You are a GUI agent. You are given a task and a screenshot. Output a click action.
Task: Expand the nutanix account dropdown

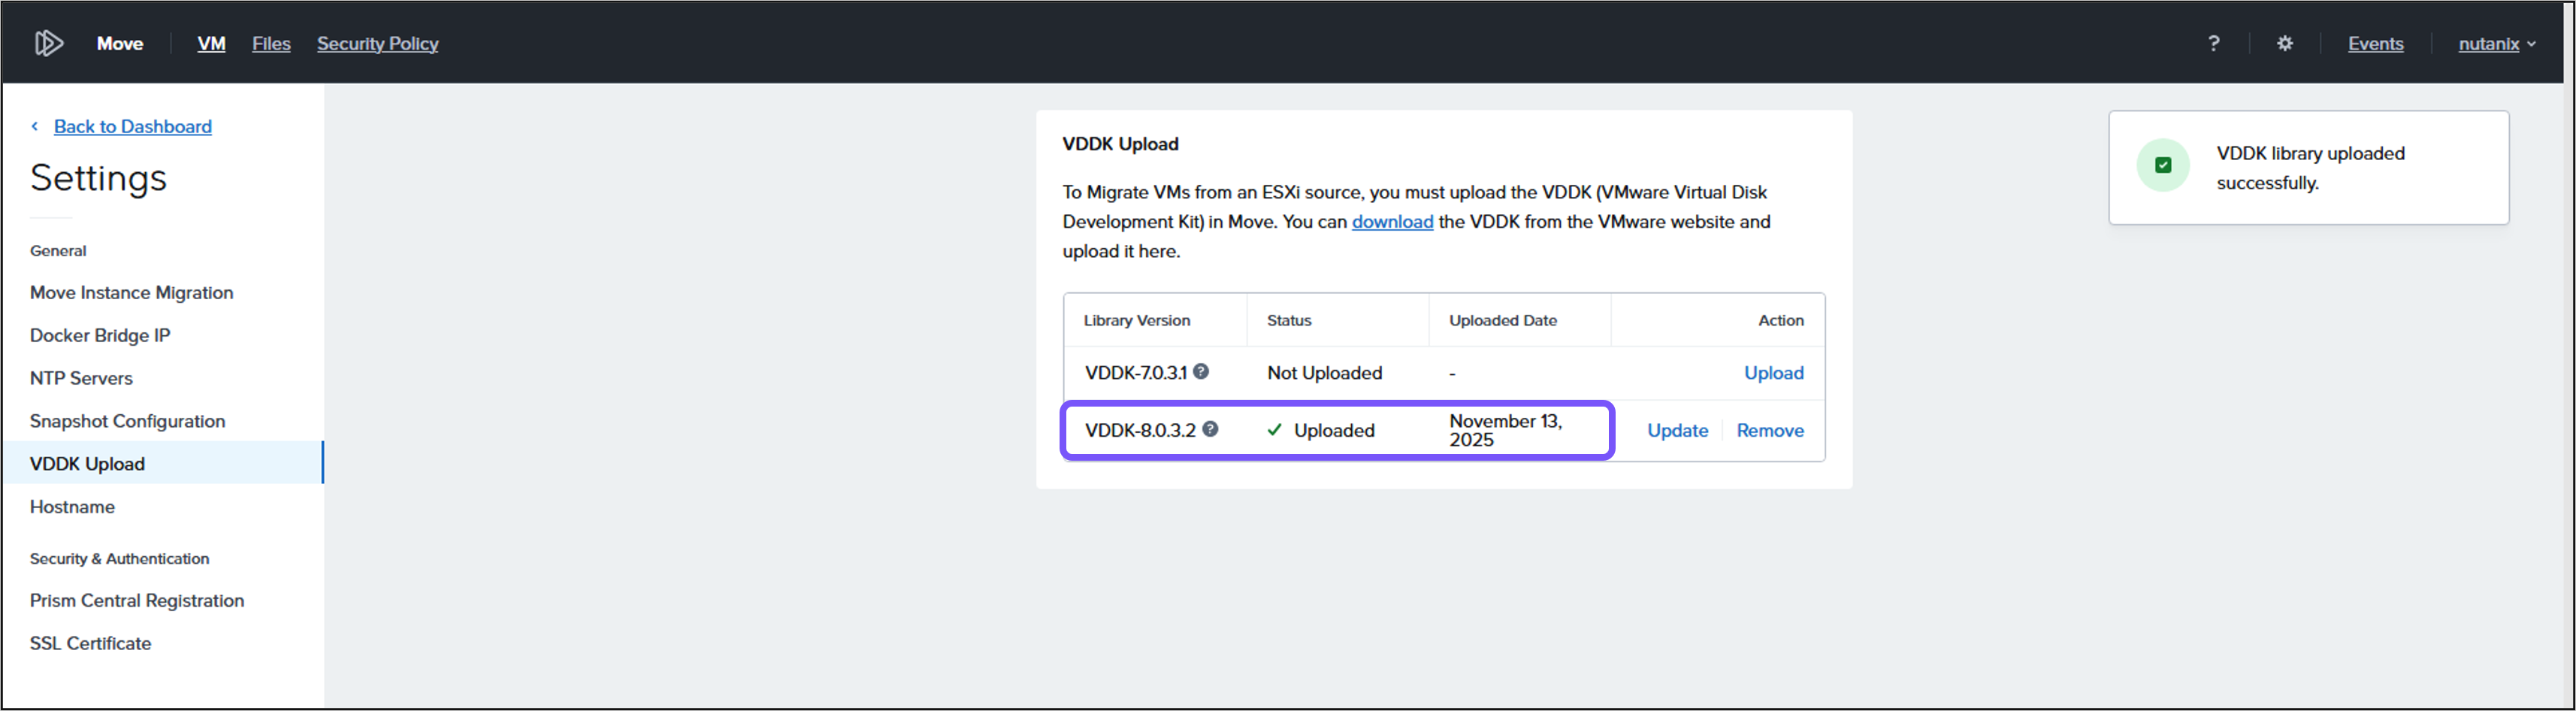coord(2496,43)
